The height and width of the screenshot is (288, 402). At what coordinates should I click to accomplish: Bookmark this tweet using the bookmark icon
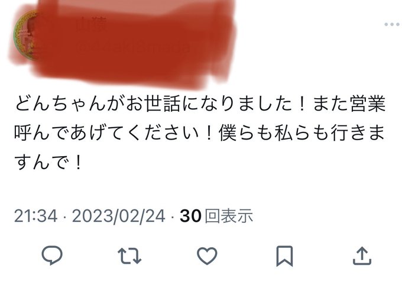pos(284,256)
